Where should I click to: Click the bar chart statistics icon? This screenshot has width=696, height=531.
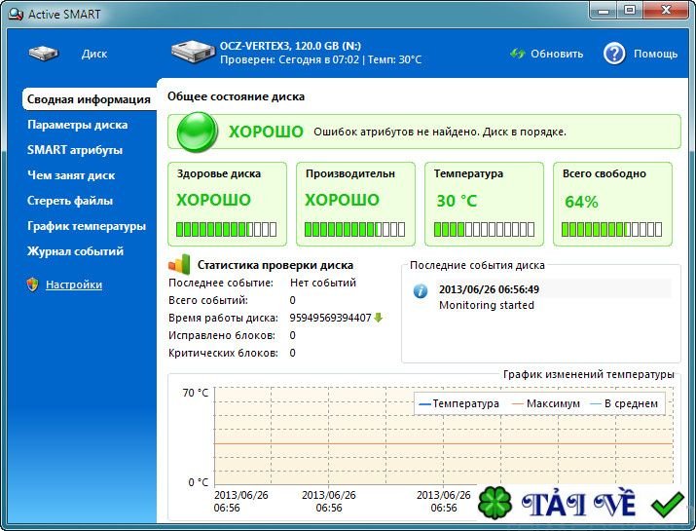coord(179,264)
